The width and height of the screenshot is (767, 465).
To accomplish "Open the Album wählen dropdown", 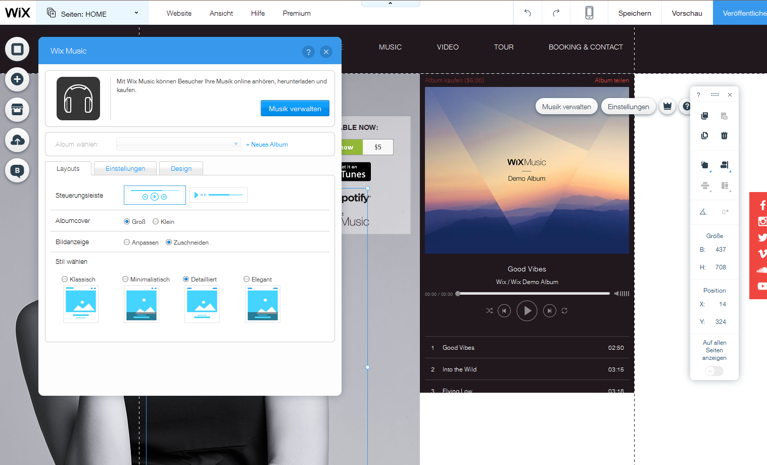I will pos(178,144).
